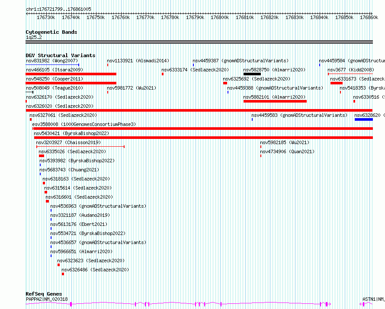Select the DGV Structural Variants track title

(61, 55)
